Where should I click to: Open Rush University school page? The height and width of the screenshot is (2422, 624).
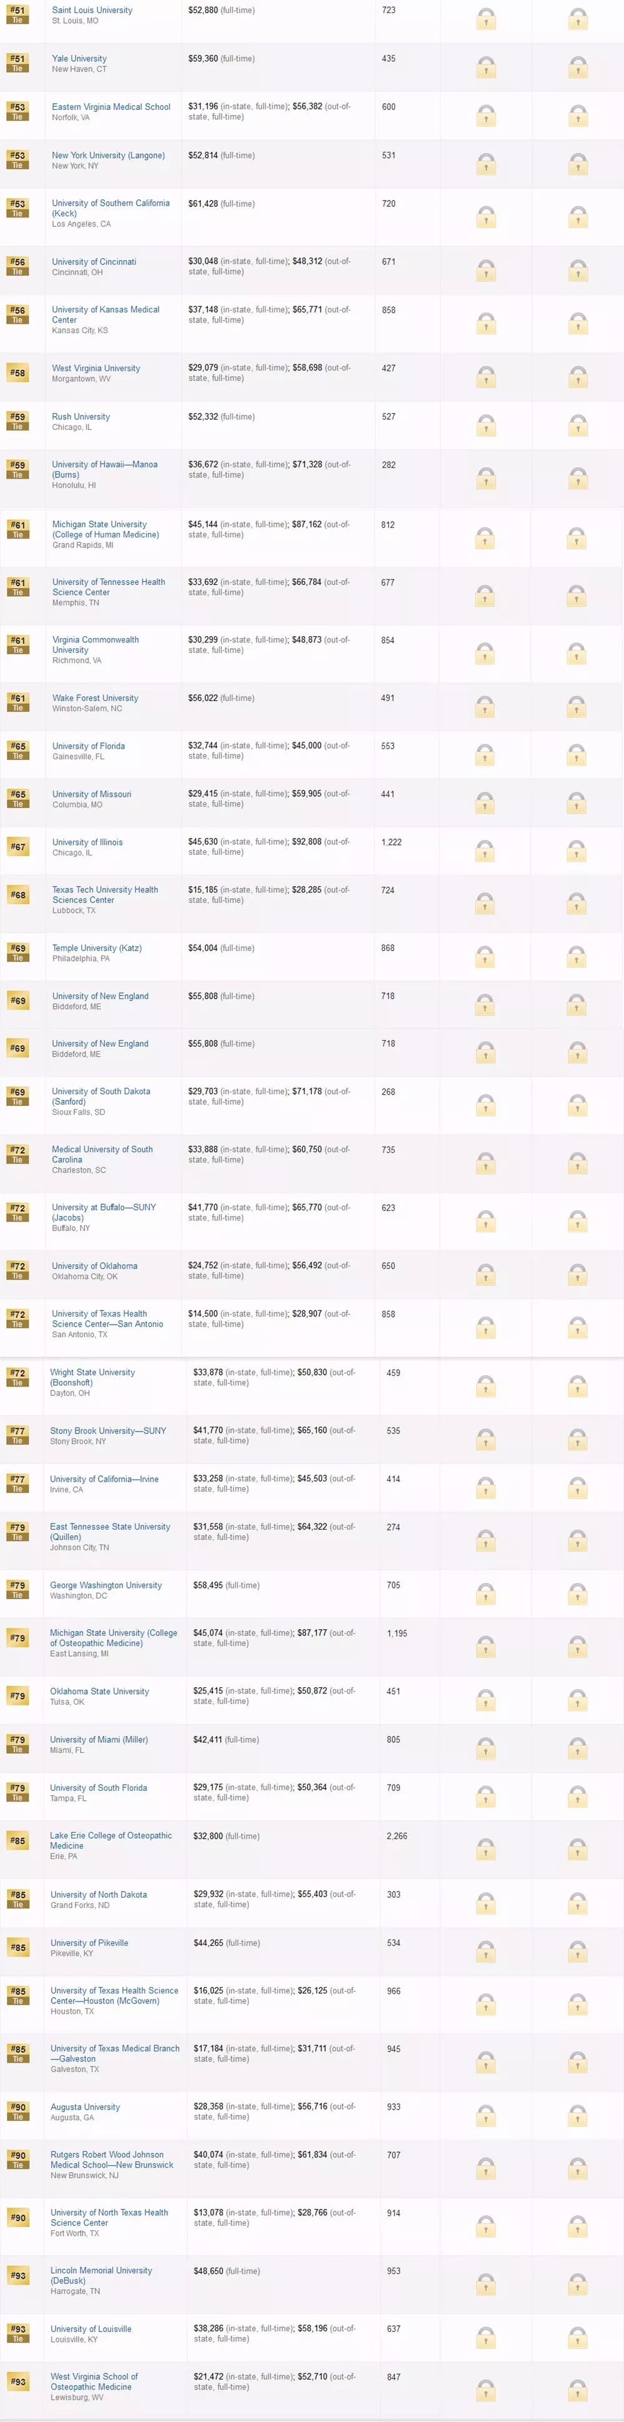80,417
